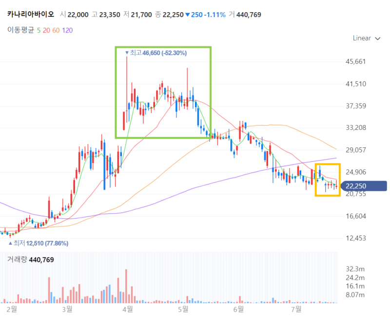
Task: Click the 32.3m volume axis label
Action: coord(355,269)
